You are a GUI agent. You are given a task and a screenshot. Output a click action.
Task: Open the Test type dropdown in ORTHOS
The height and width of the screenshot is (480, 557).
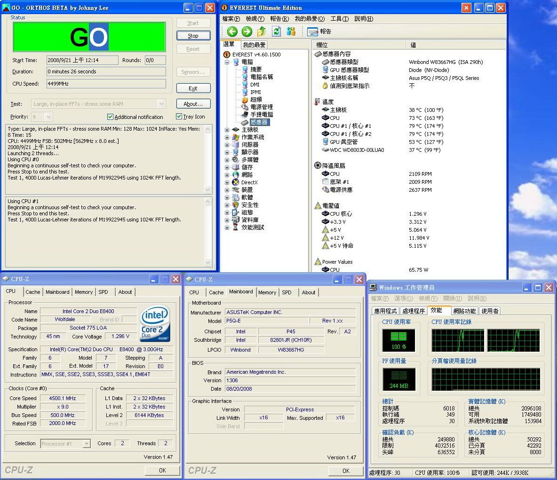pos(162,104)
